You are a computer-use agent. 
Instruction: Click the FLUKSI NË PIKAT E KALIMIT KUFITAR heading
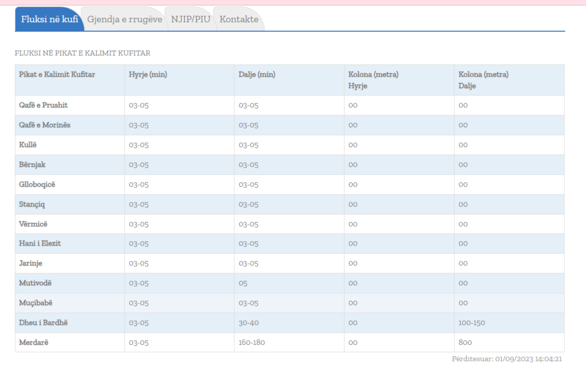coord(82,53)
